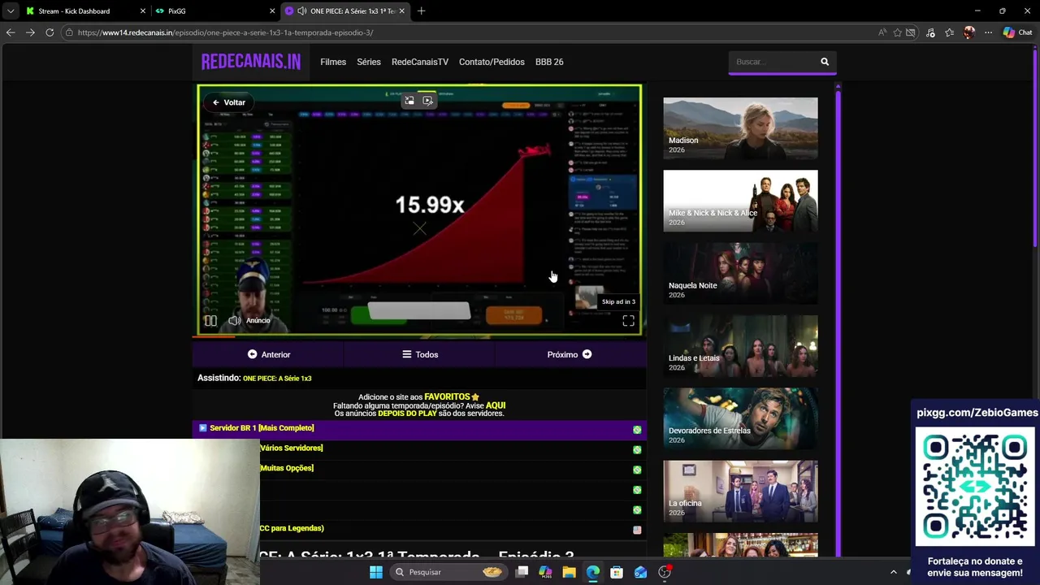The image size is (1040, 585).
Task: Open Microsoft Store from the taskbar
Action: point(617,572)
